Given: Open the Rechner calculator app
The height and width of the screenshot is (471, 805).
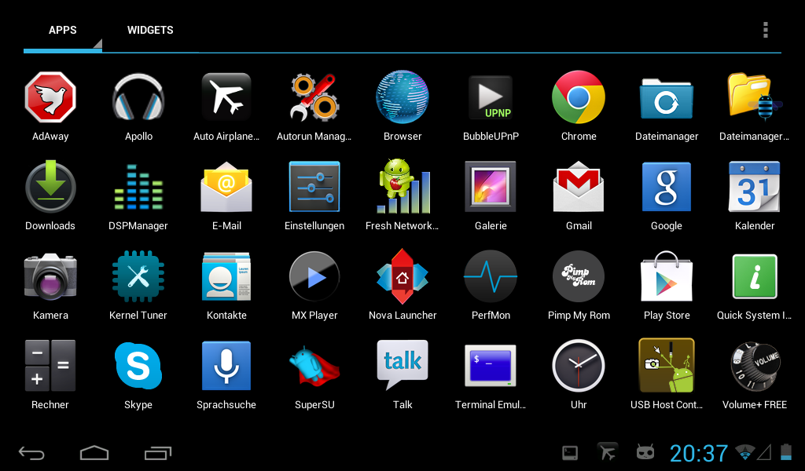Looking at the screenshot, I should coord(50,366).
